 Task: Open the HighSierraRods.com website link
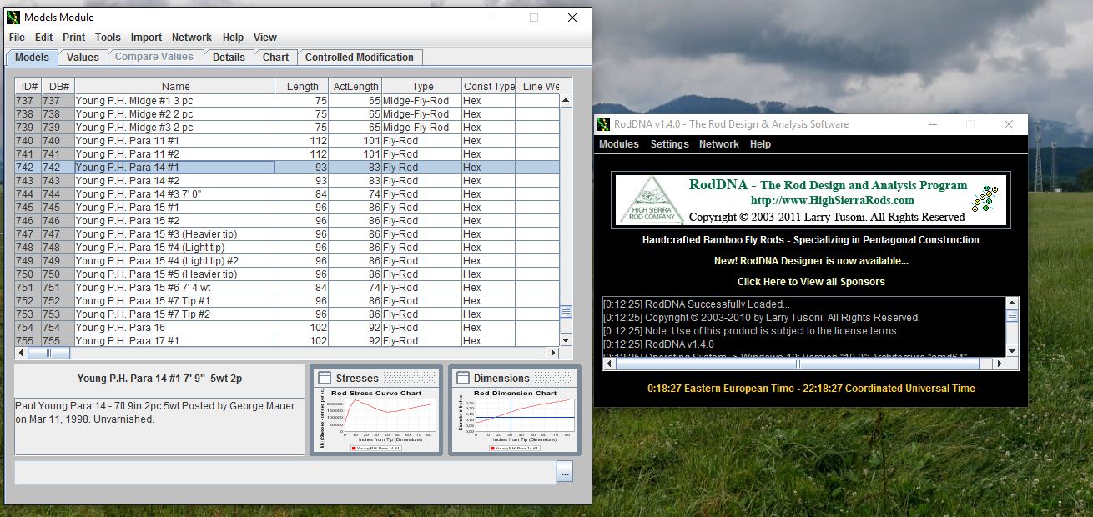(832, 201)
